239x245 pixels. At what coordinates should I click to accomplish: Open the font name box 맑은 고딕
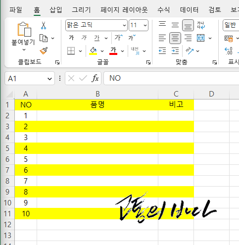[96, 25]
